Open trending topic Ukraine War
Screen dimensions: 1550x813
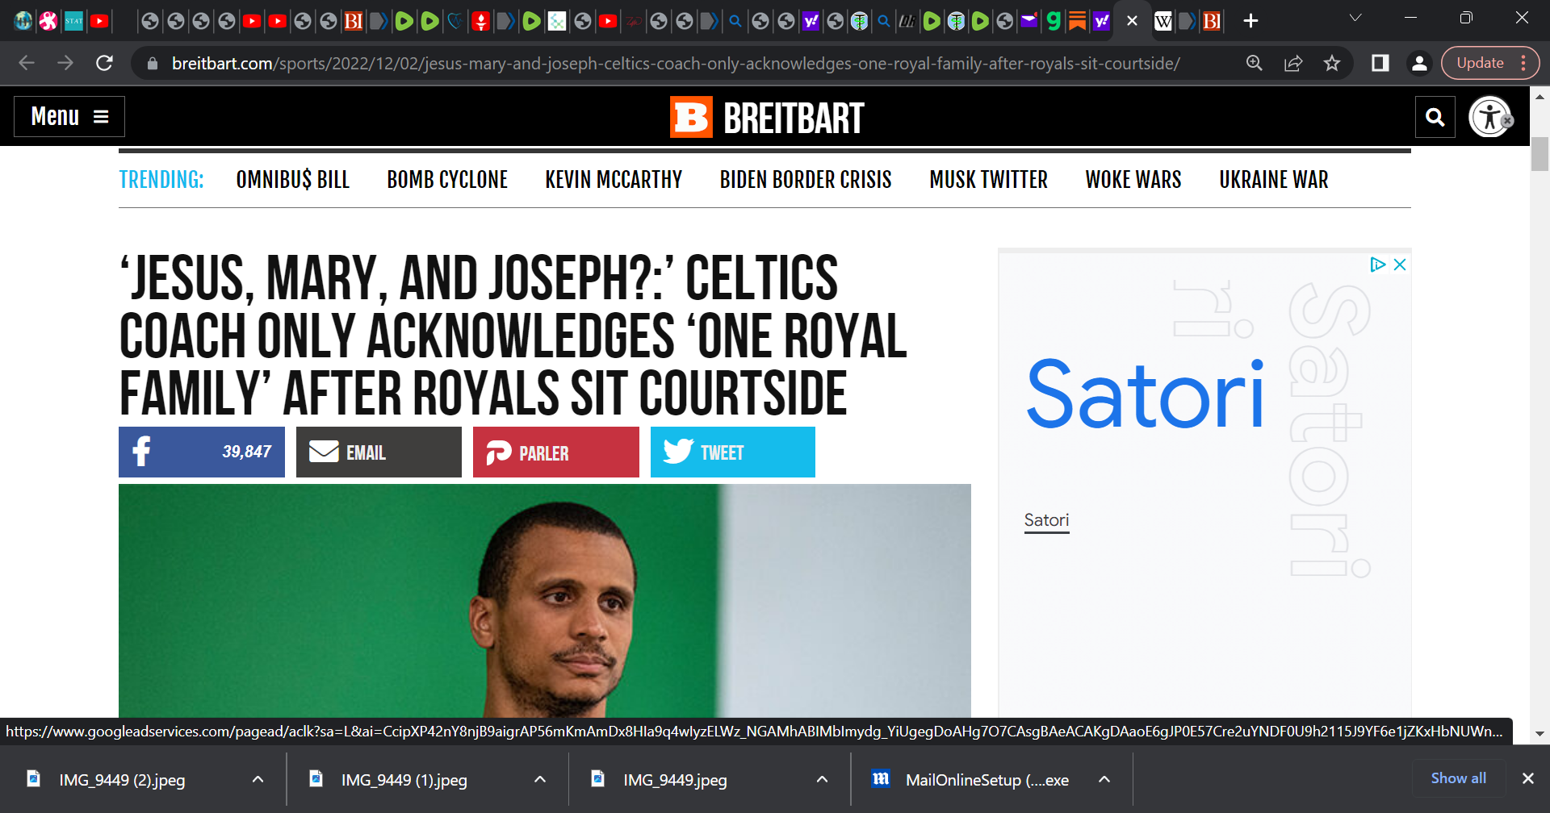click(1274, 179)
